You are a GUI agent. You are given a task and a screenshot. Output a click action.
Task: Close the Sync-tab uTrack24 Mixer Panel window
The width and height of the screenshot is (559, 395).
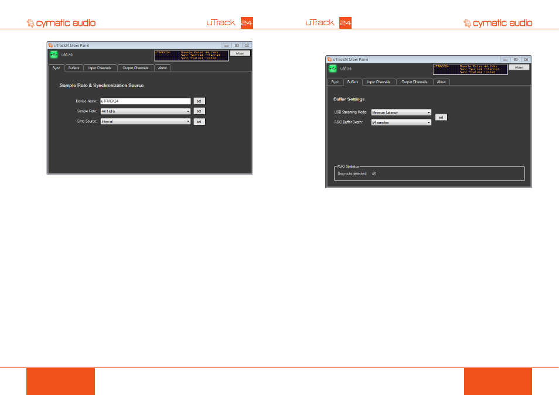tap(247, 46)
